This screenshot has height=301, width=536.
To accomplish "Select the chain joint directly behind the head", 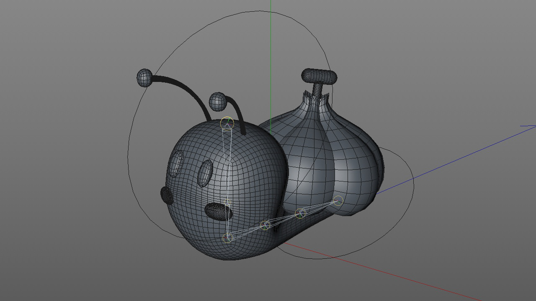I will point(265,225).
